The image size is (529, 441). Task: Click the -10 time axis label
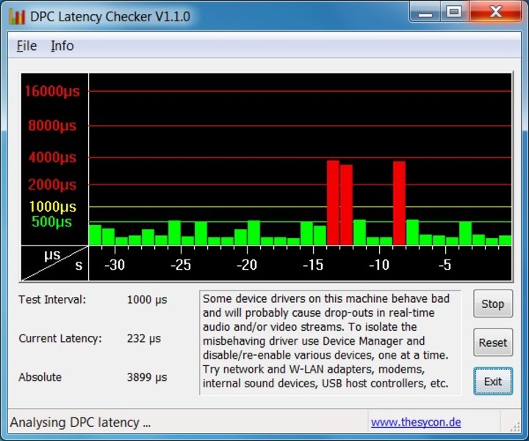coord(379,265)
